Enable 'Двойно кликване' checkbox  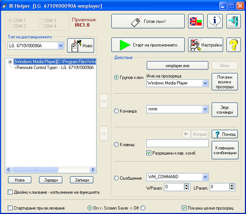10,192
